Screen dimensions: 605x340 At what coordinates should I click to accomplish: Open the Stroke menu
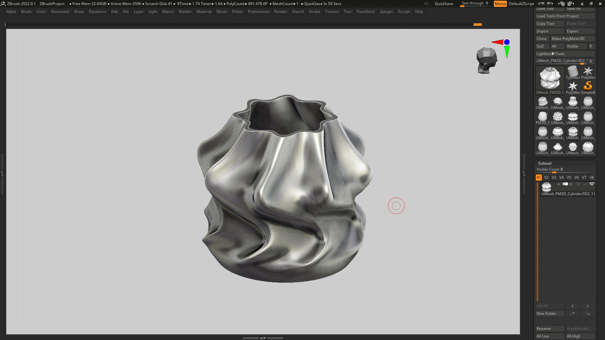314,12
